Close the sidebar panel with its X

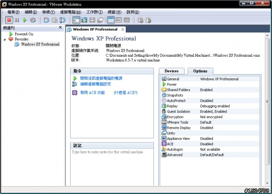[60, 27]
